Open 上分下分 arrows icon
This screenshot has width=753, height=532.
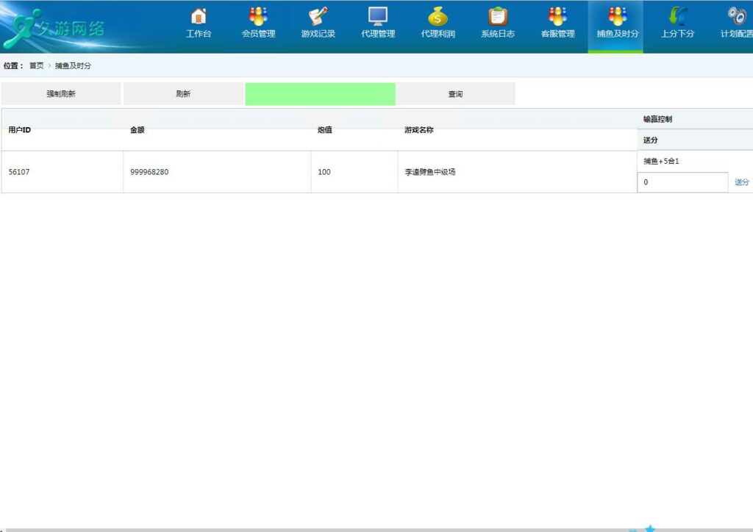click(677, 16)
